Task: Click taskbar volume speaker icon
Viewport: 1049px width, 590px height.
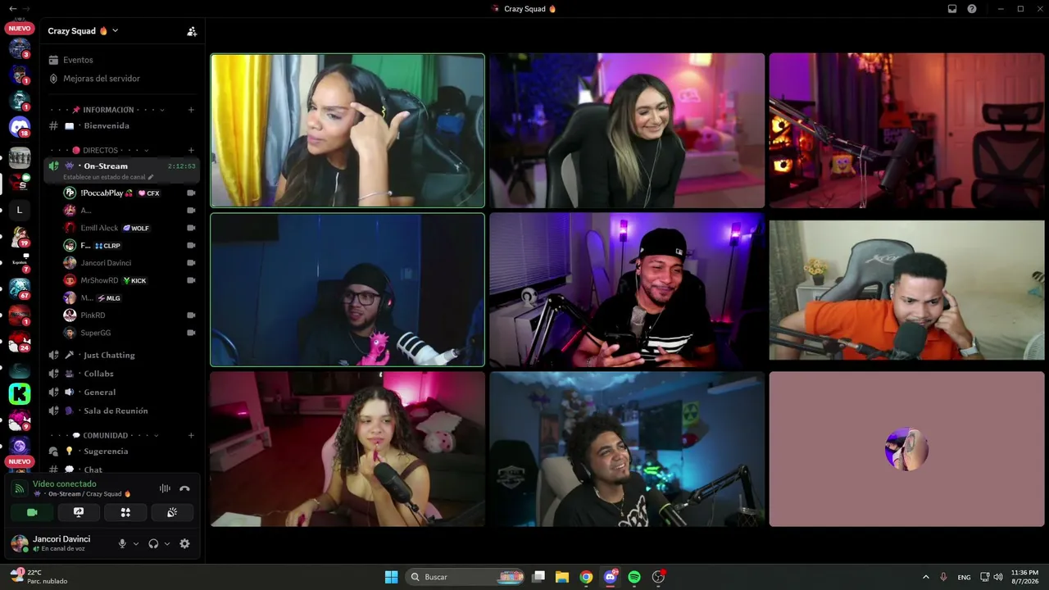Action: click(x=998, y=577)
